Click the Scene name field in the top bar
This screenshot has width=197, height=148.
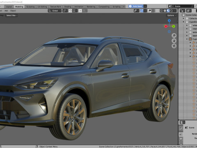point(182,6)
